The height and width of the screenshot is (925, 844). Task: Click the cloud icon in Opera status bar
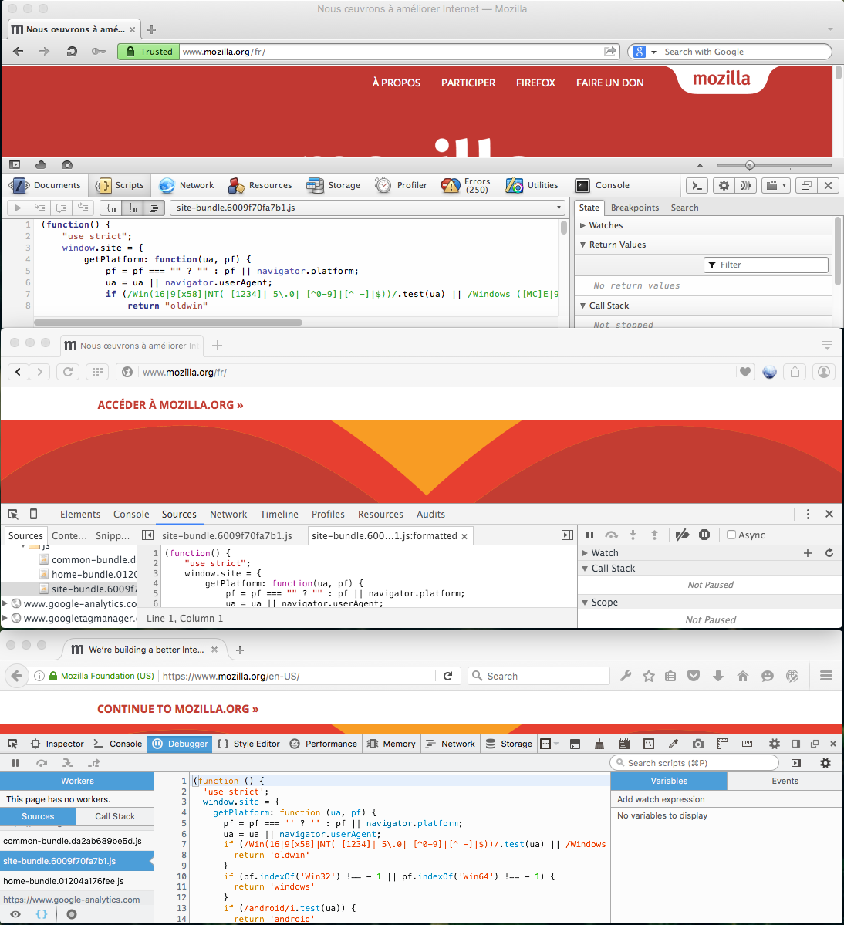pos(41,165)
